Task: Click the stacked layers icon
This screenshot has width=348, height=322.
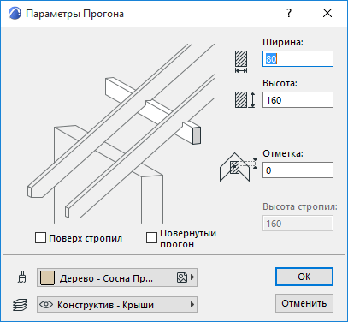Action: click(x=21, y=305)
